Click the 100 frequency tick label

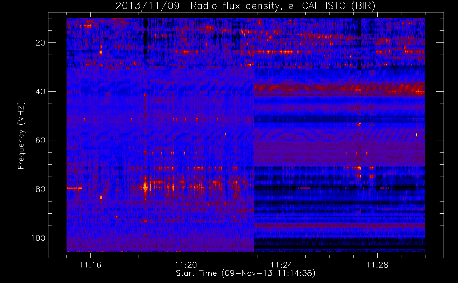click(x=38, y=238)
